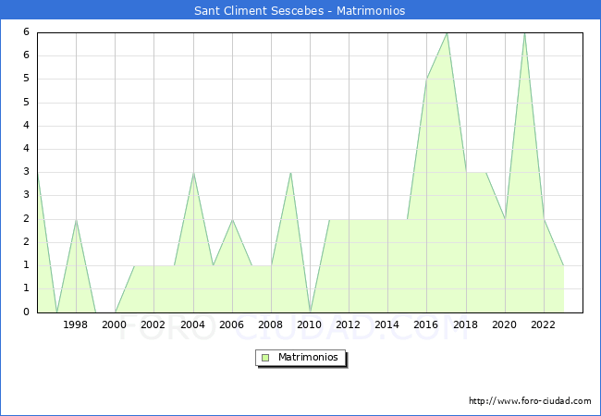Click the 2021 peak data point
This screenshot has width=601, height=416.
click(x=525, y=33)
